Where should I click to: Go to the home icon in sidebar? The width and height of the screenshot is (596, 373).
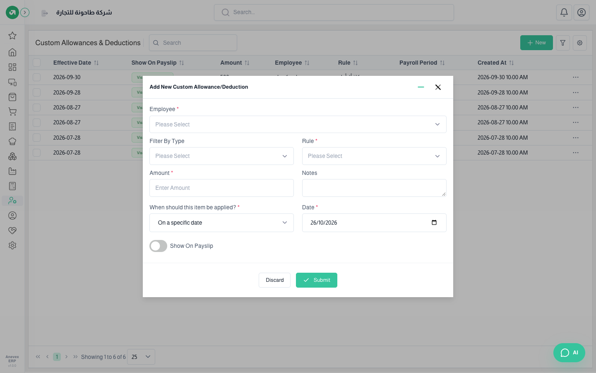(x=12, y=52)
